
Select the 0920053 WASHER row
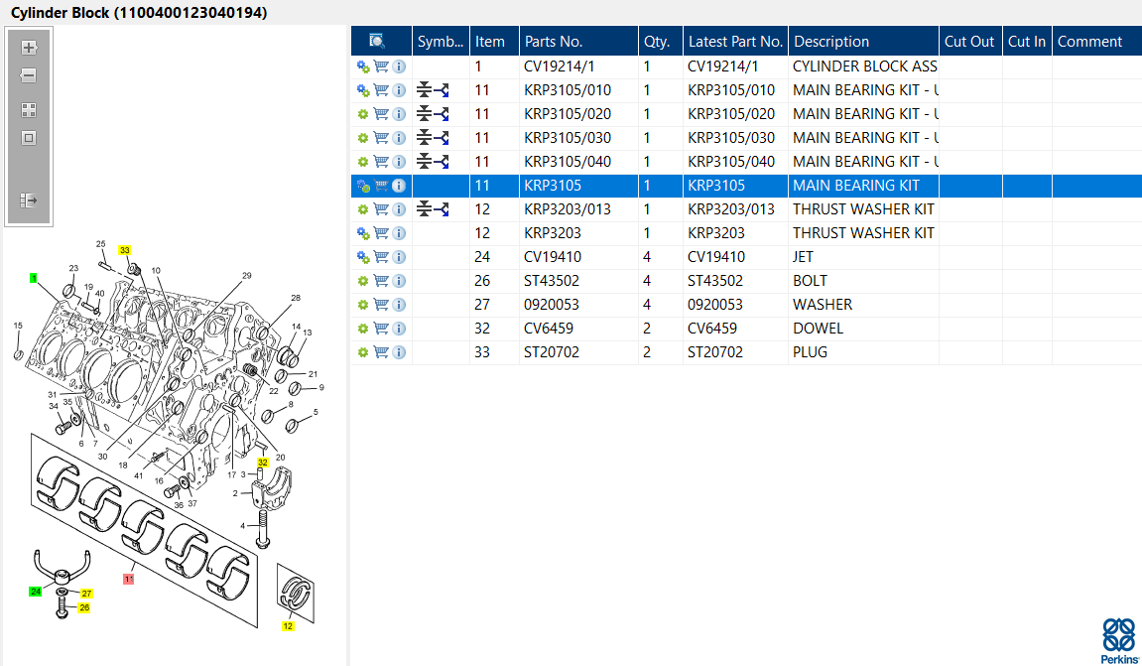pyautogui.click(x=746, y=305)
